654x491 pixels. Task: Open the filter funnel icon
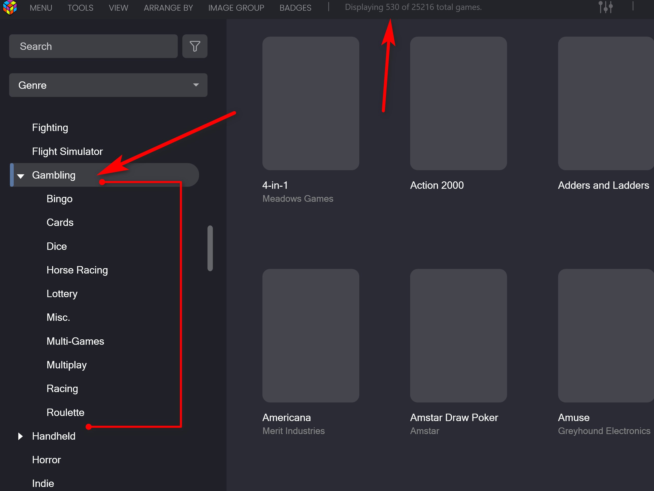(x=195, y=46)
